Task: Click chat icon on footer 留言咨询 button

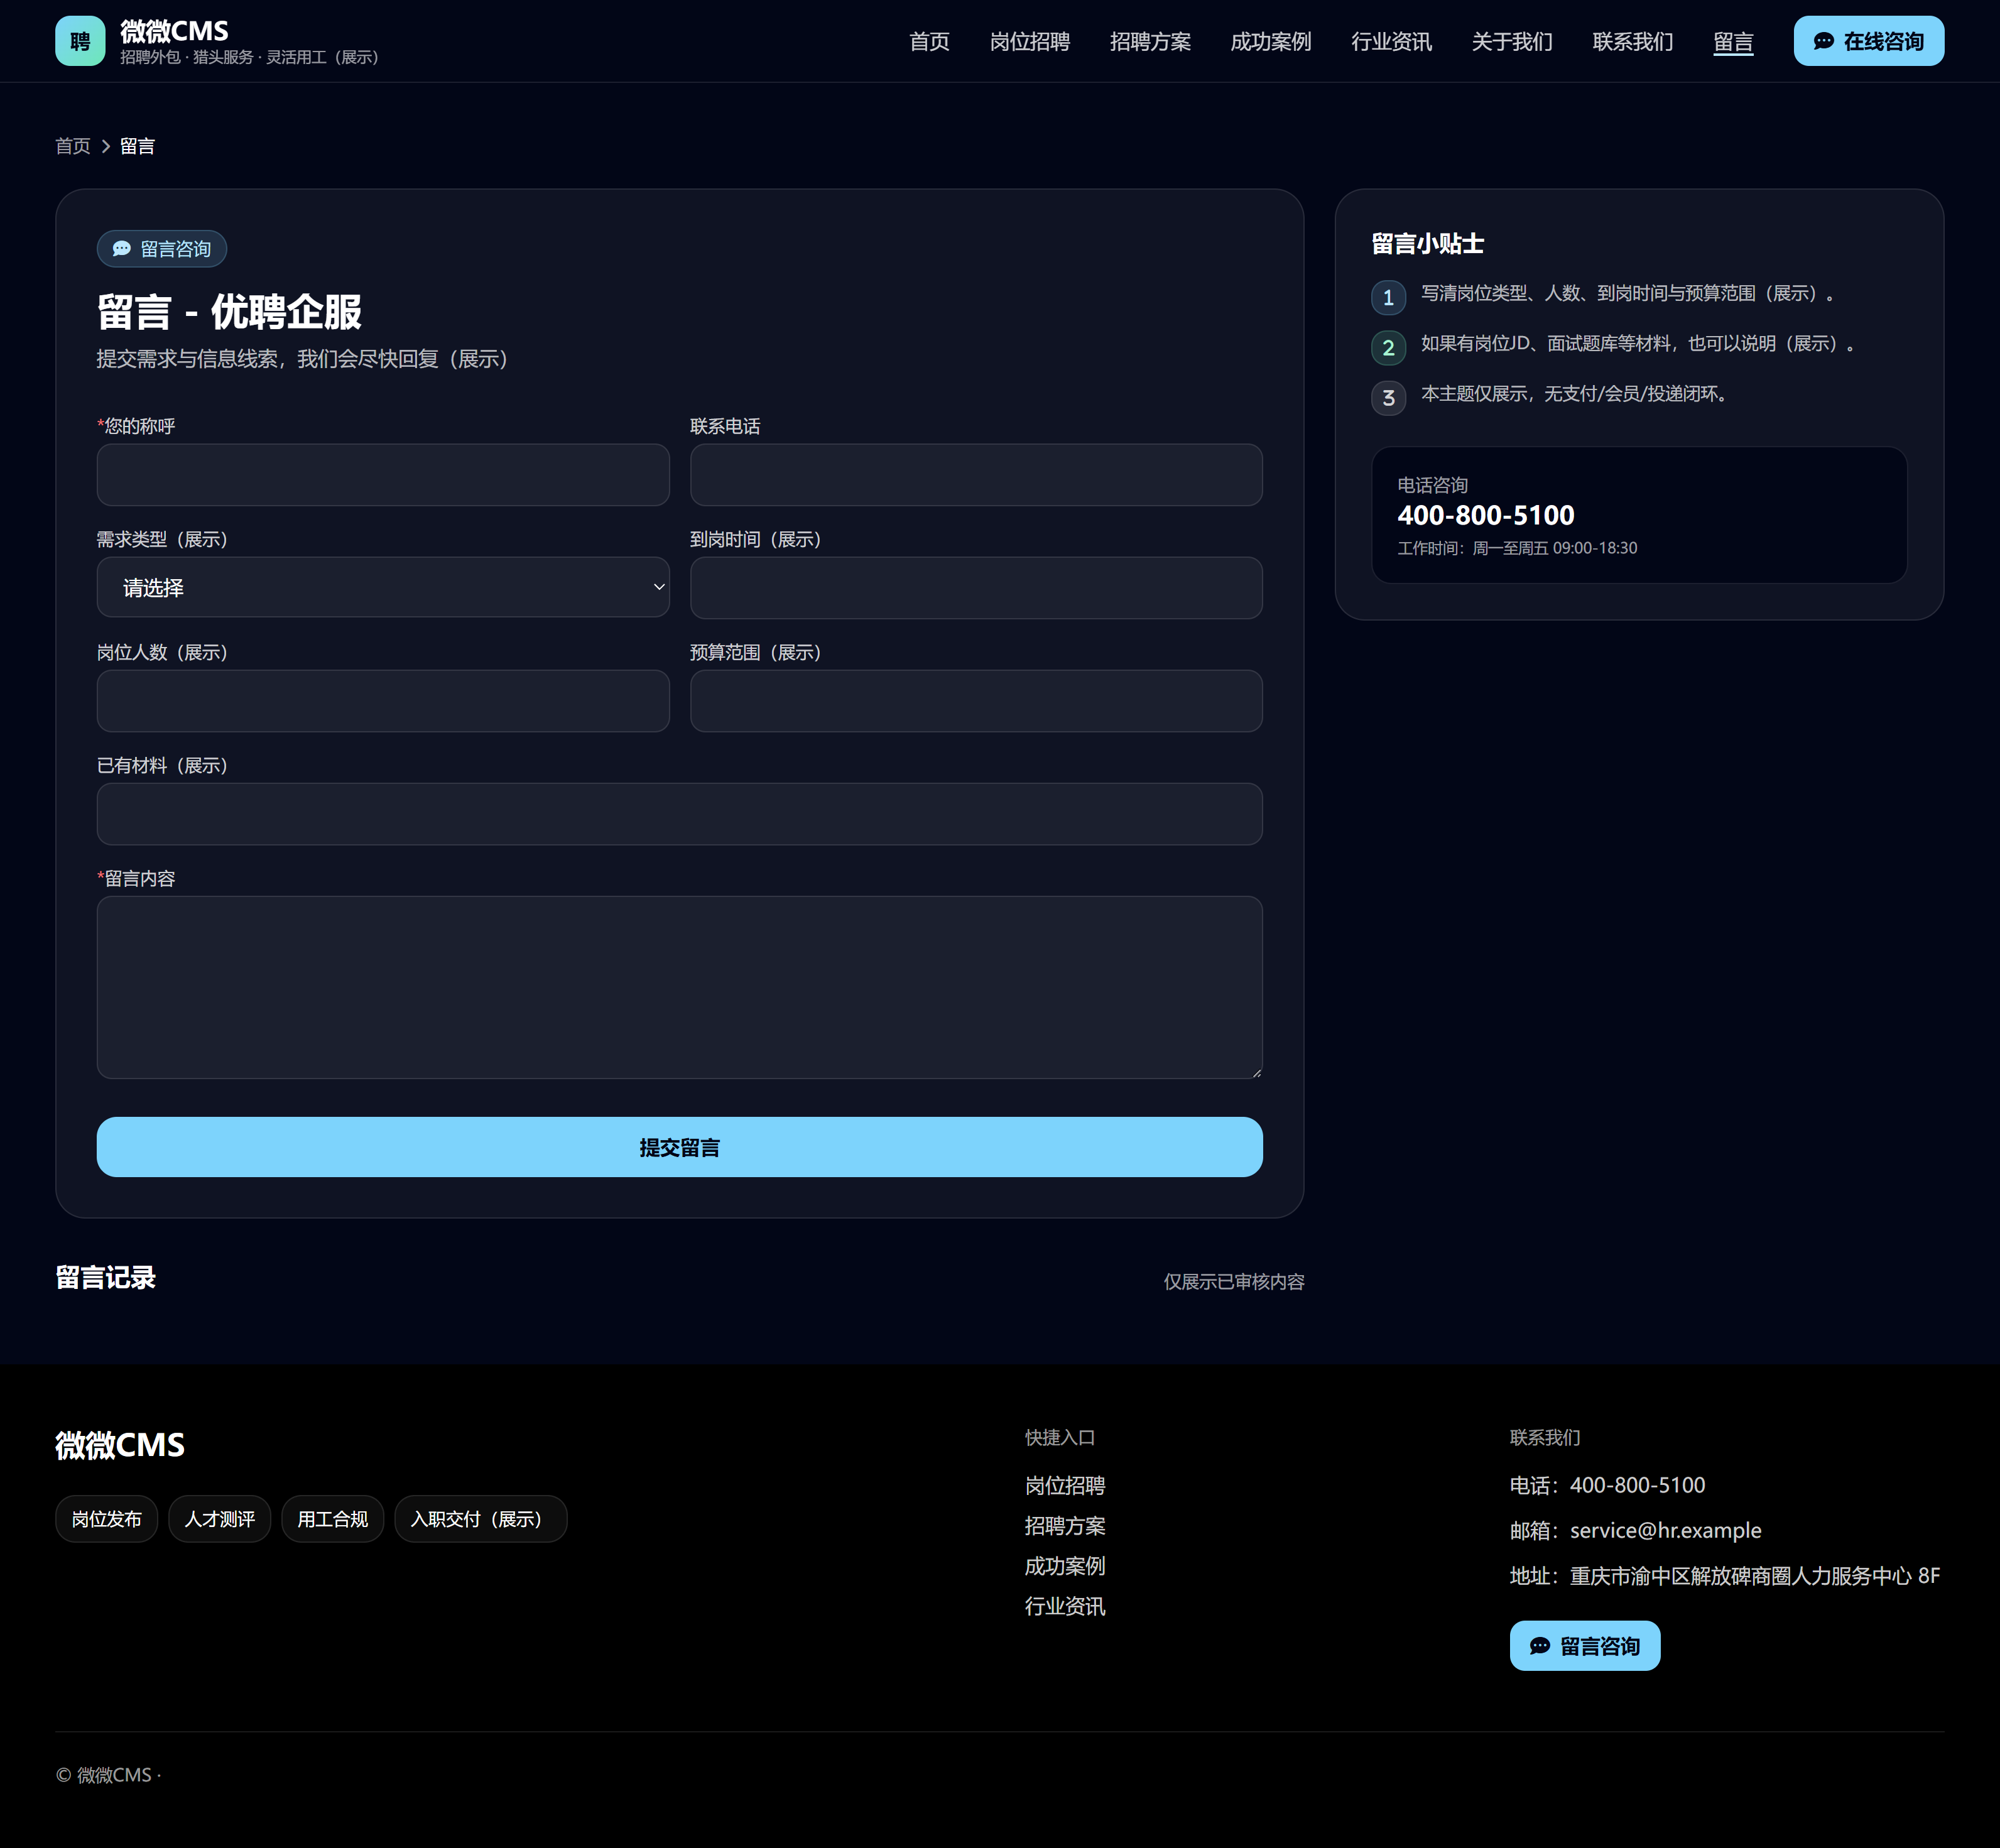Action: tap(1539, 1646)
